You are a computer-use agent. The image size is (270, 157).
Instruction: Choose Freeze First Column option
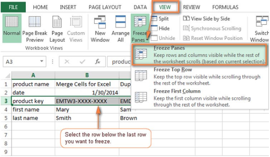click(x=200, y=98)
